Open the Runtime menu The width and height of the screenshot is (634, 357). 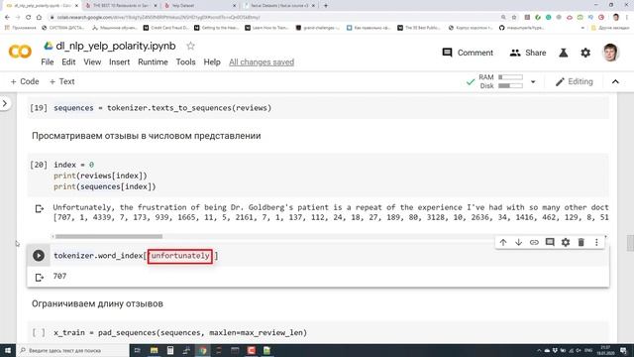tap(153, 61)
